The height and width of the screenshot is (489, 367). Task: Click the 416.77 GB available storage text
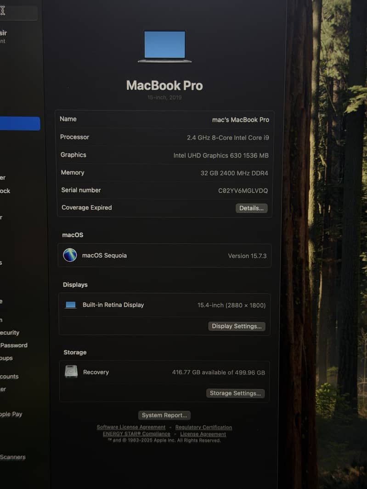click(x=218, y=372)
